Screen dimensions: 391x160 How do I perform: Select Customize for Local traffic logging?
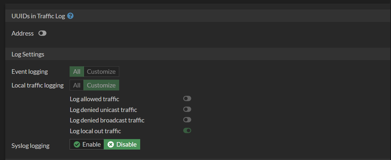[101, 85]
